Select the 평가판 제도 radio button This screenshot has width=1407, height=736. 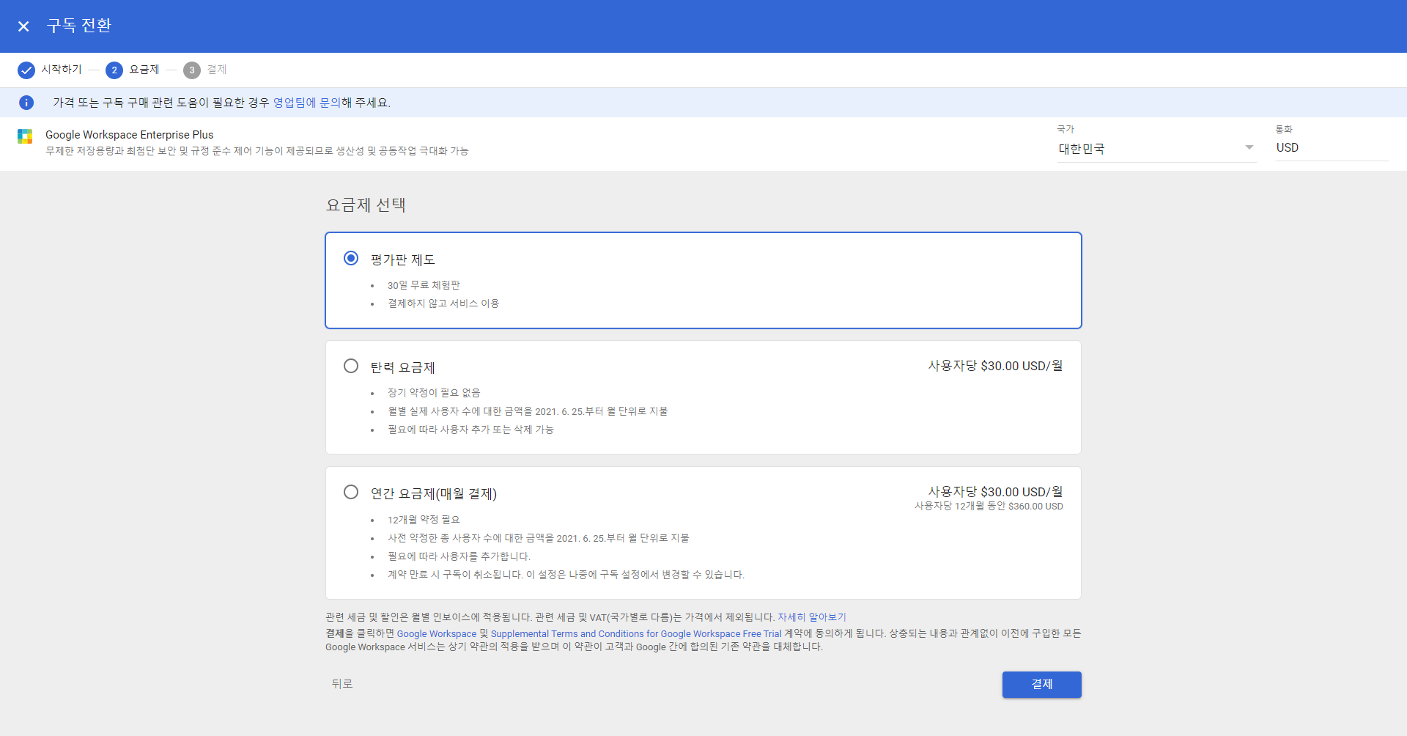351,258
